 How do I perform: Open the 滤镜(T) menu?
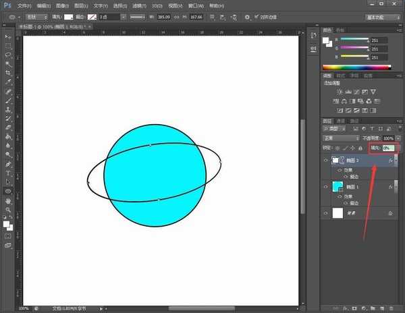click(x=140, y=5)
